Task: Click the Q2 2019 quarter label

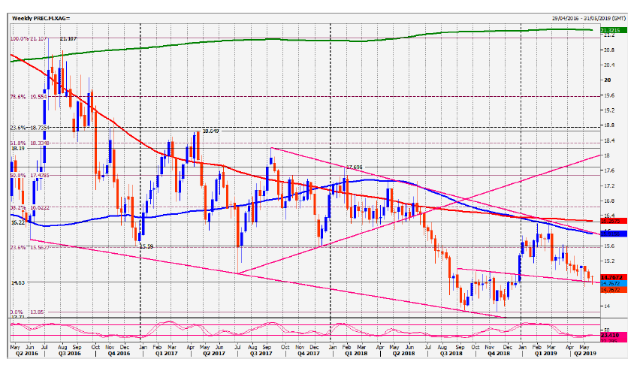Action: 585,353
